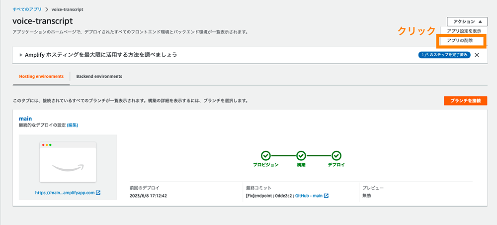Click the プロビジョン step check icon

[265, 155]
